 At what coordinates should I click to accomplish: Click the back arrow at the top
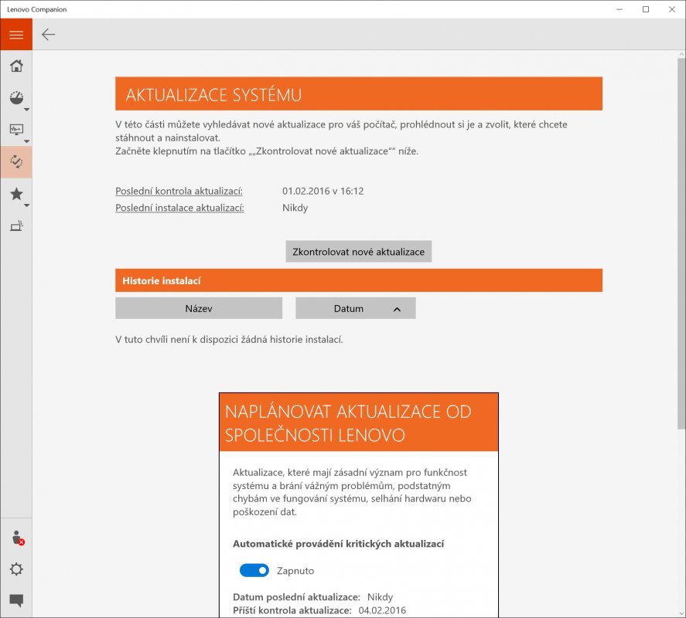click(47, 34)
